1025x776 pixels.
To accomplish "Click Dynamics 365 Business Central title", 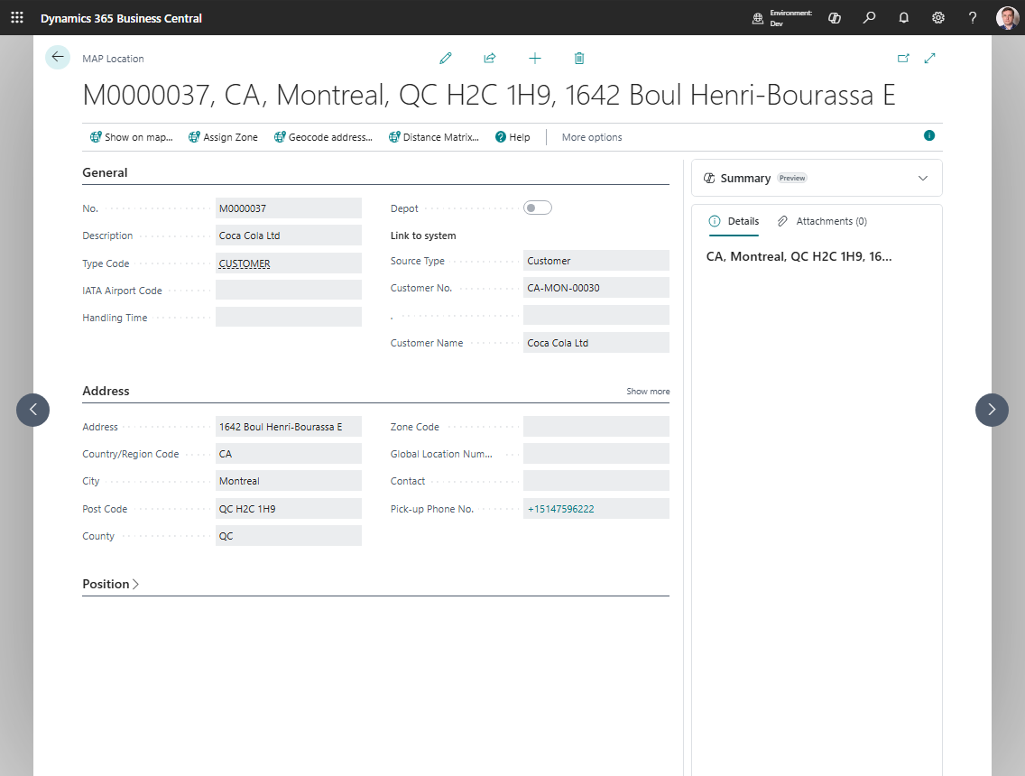I will (121, 18).
